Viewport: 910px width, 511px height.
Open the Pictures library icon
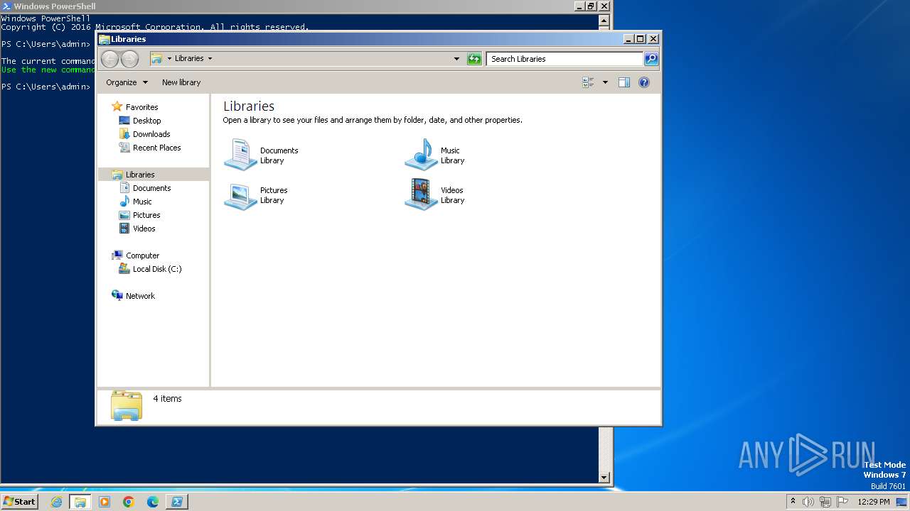click(x=240, y=195)
